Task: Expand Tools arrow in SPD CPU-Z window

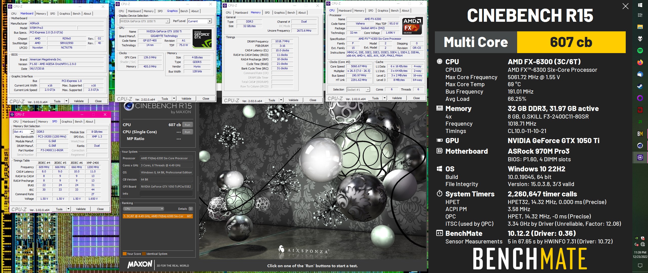Action: coord(68,209)
